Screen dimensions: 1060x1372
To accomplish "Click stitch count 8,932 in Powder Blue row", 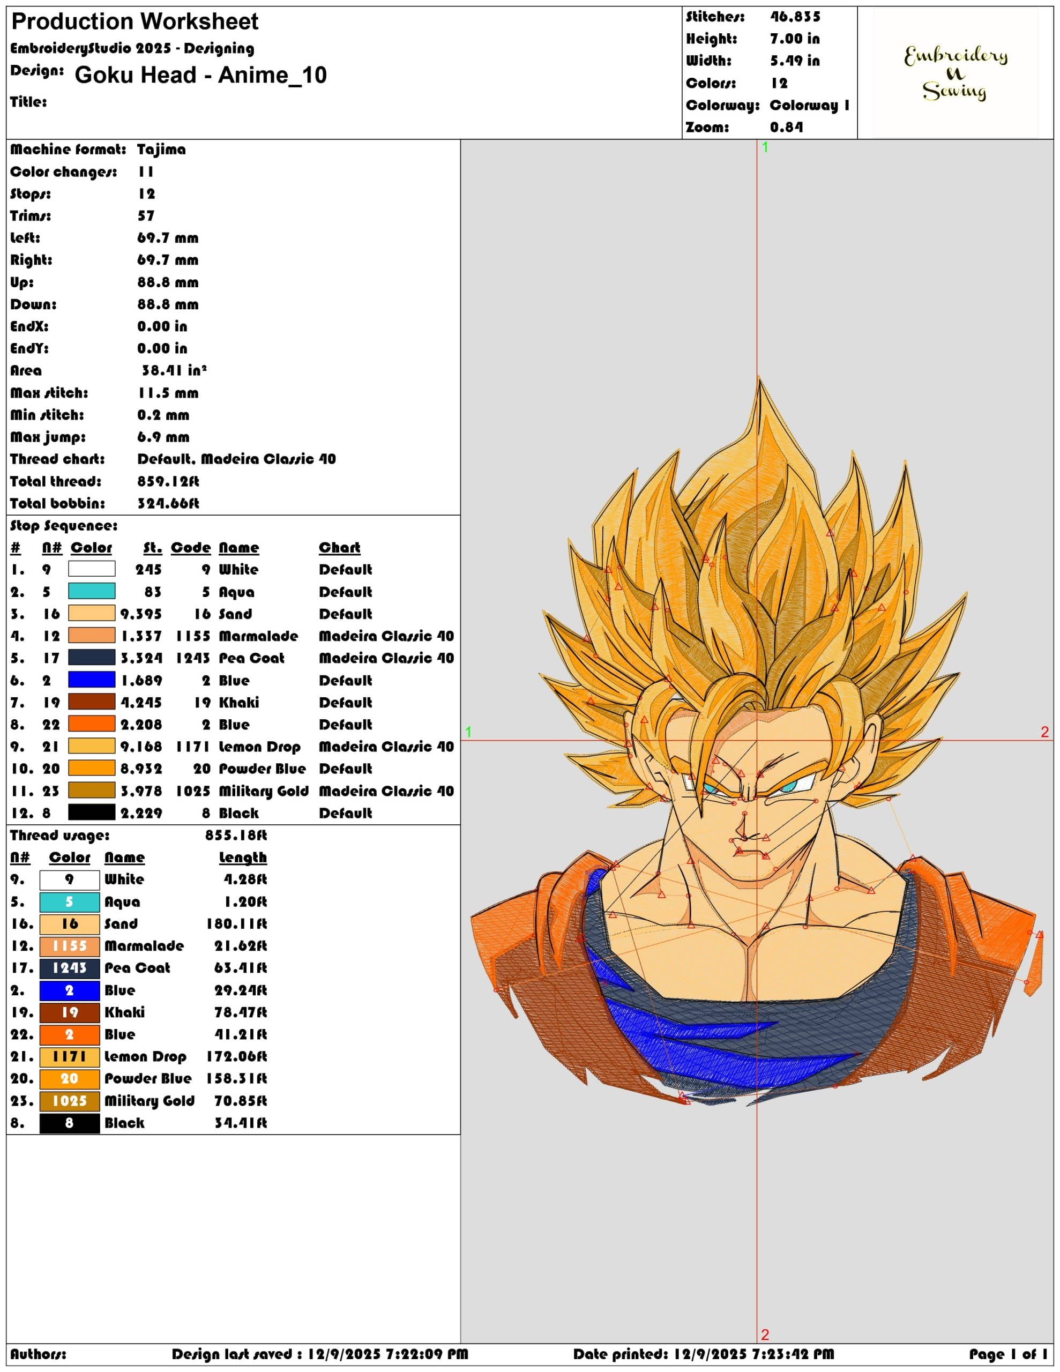I will tap(141, 769).
